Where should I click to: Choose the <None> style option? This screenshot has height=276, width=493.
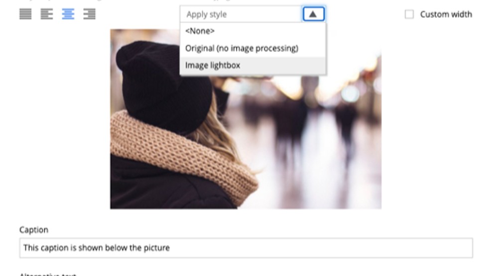click(253, 31)
